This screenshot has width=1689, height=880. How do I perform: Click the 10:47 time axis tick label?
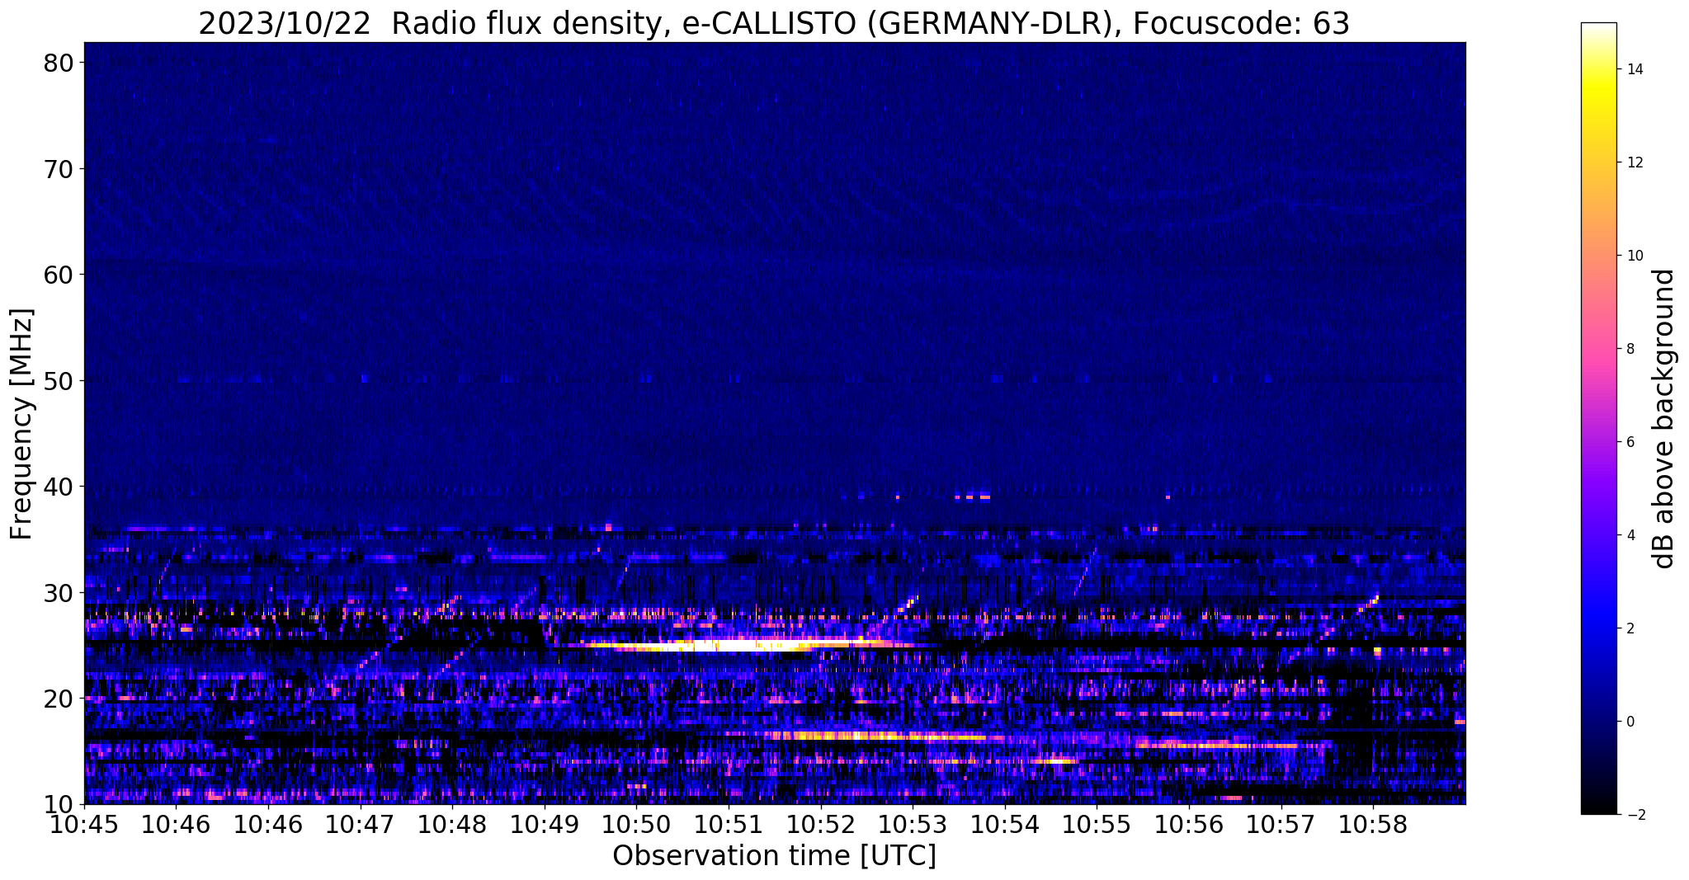pyautogui.click(x=361, y=825)
